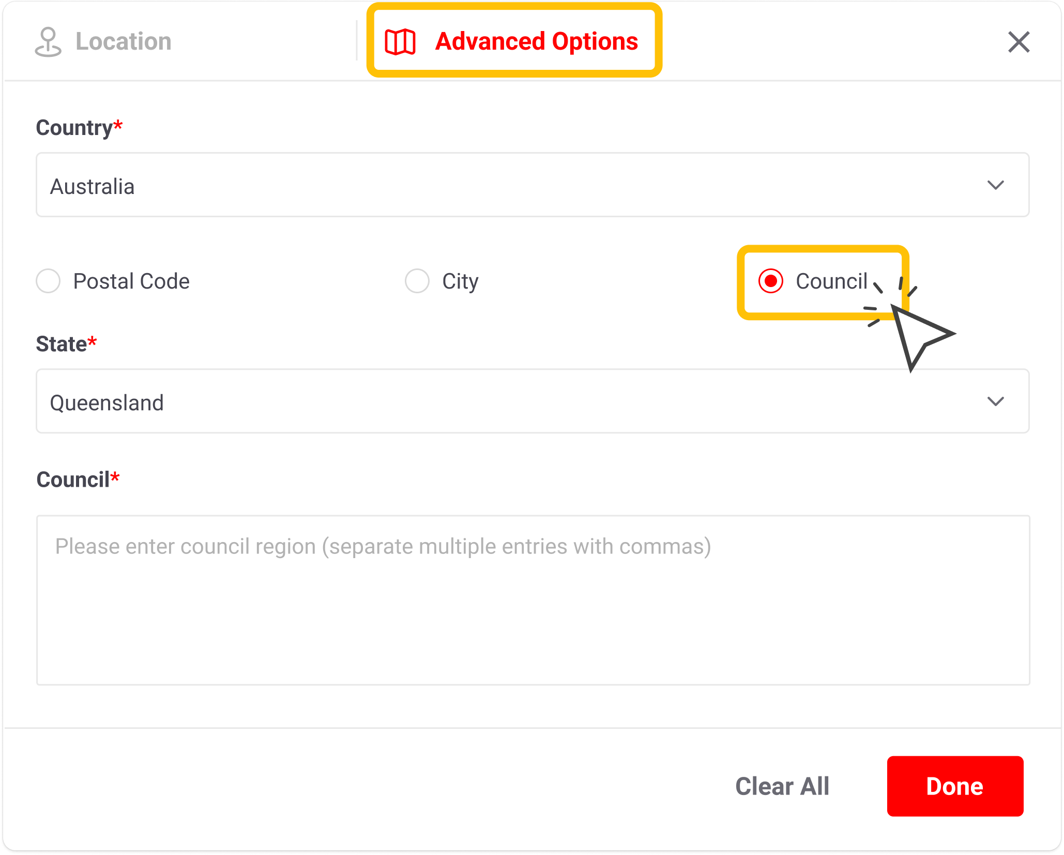Viewport: 1064px width, 855px height.
Task: Switch to the Advanced Options tab
Action: pos(536,42)
